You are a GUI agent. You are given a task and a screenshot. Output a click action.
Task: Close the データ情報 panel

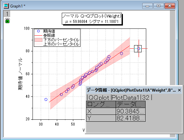179,90
